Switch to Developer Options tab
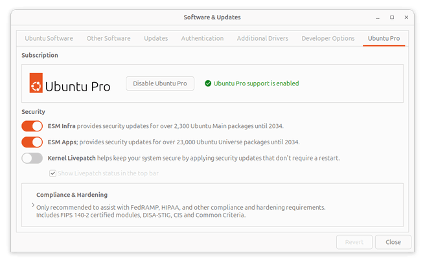This screenshot has width=425, height=264. pos(328,38)
